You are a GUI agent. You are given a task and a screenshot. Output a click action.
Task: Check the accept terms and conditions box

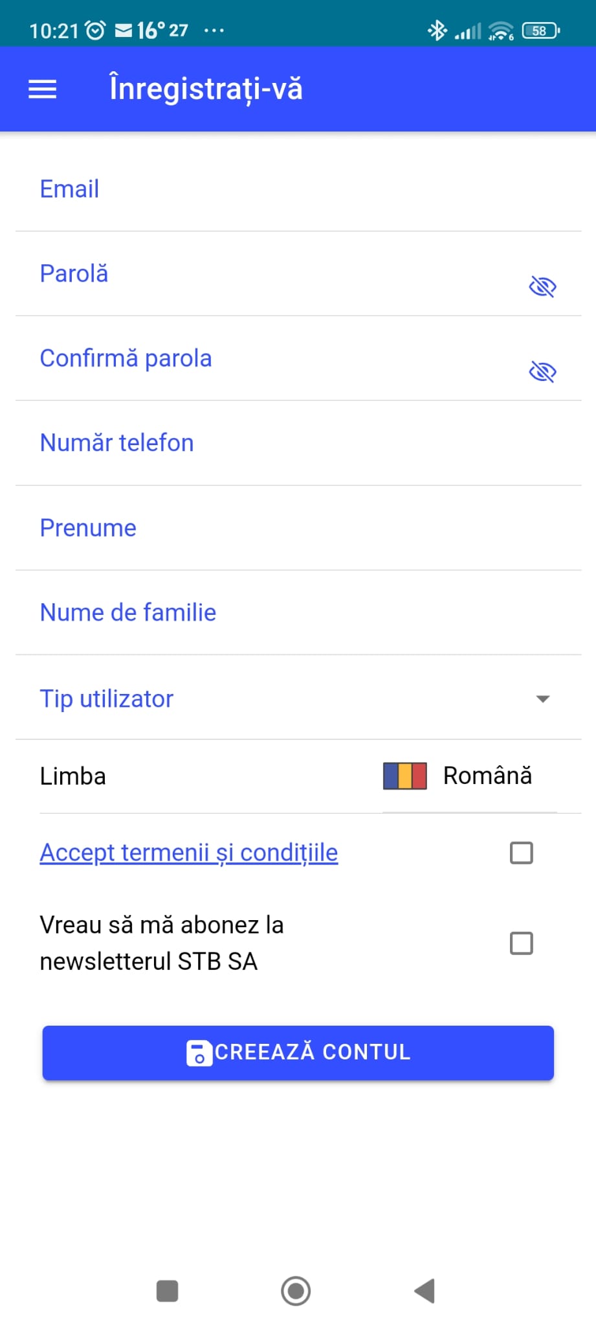(521, 853)
